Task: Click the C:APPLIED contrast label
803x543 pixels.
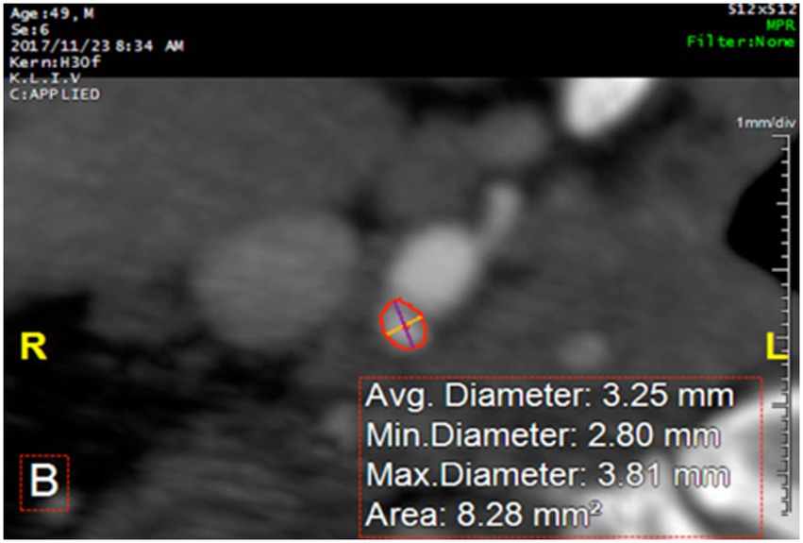Action: click(55, 94)
